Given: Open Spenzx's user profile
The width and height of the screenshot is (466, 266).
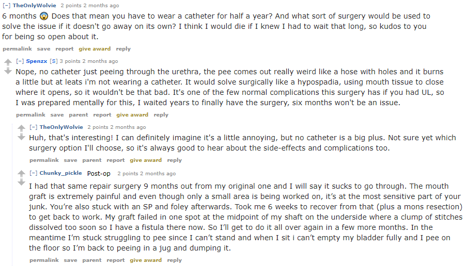Looking at the screenshot, I should (37, 61).
